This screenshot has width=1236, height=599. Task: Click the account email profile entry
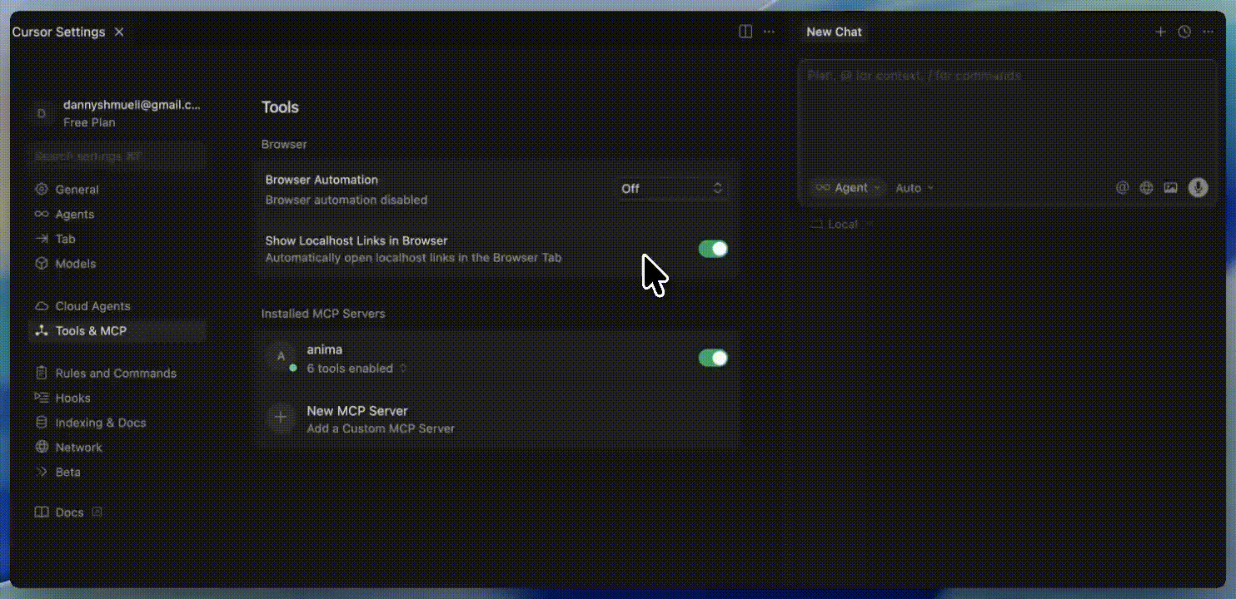(132, 106)
